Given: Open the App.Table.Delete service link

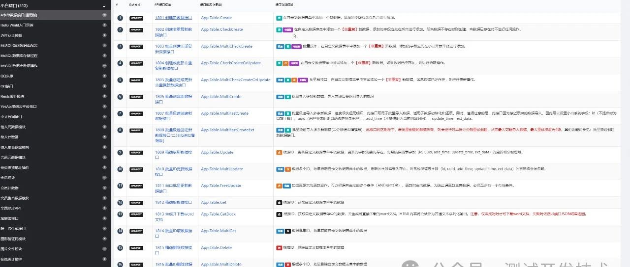Looking at the screenshot, I should 216,247.
